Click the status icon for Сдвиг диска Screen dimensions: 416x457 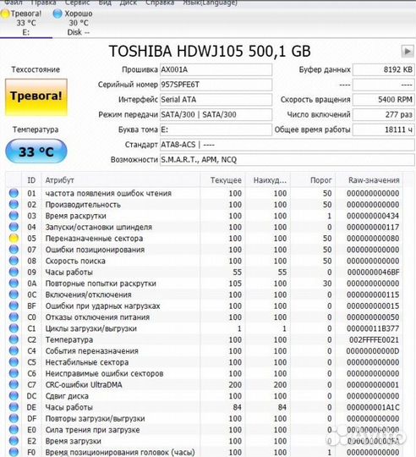point(14,396)
